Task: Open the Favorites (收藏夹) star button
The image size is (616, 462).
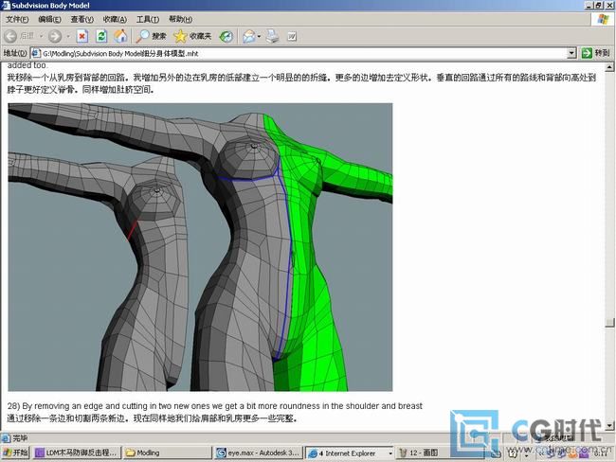Action: pyautogui.click(x=192, y=37)
